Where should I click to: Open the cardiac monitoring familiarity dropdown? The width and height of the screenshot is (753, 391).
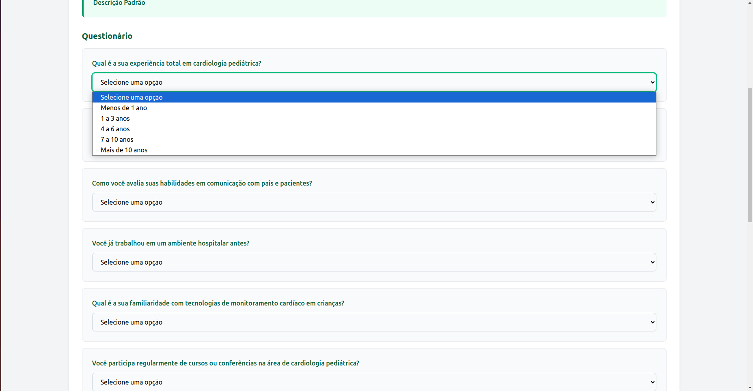point(373,322)
